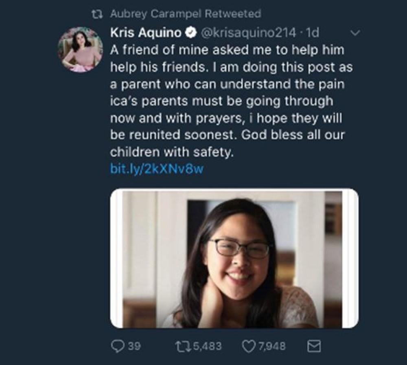Click the Aubrey Carampel Retweeted label
The image size is (407, 365).
click(x=186, y=14)
